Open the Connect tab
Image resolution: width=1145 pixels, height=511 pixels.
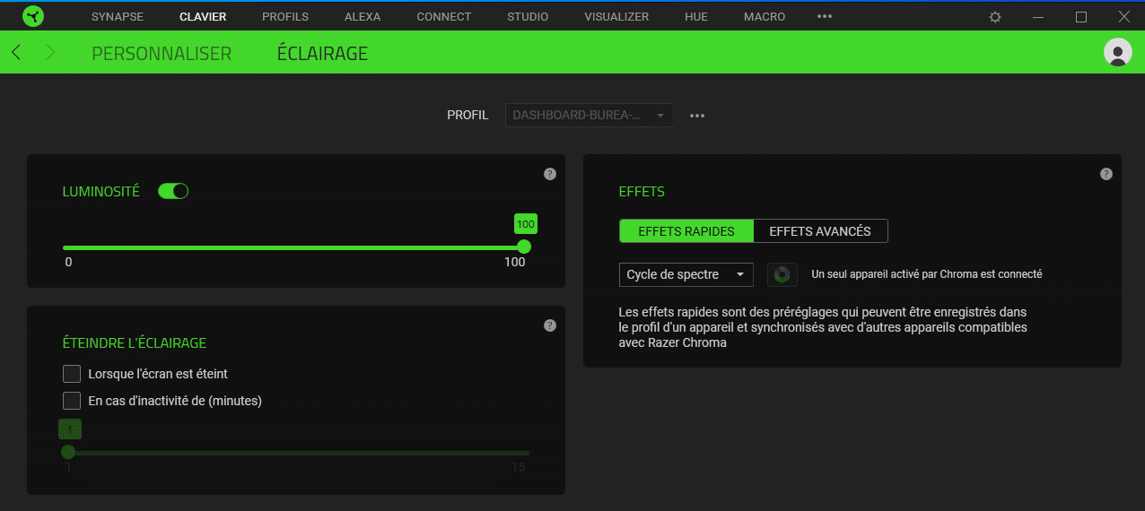443,17
